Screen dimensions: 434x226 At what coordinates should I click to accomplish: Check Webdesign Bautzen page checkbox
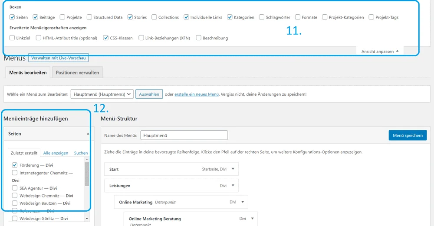[x=15, y=203]
